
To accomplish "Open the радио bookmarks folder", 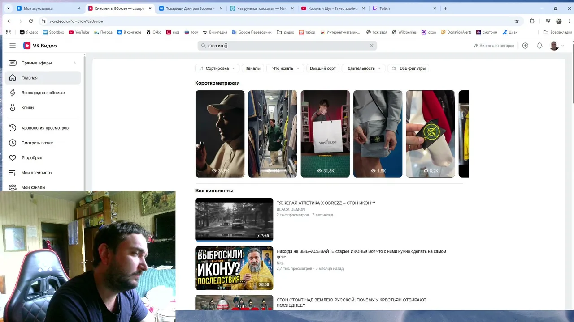I will pyautogui.click(x=286, y=32).
